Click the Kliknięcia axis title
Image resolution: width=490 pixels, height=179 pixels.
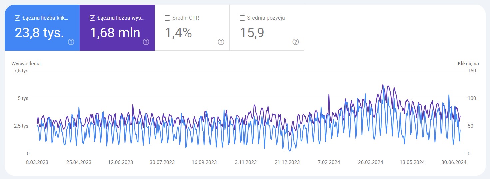pos(468,63)
